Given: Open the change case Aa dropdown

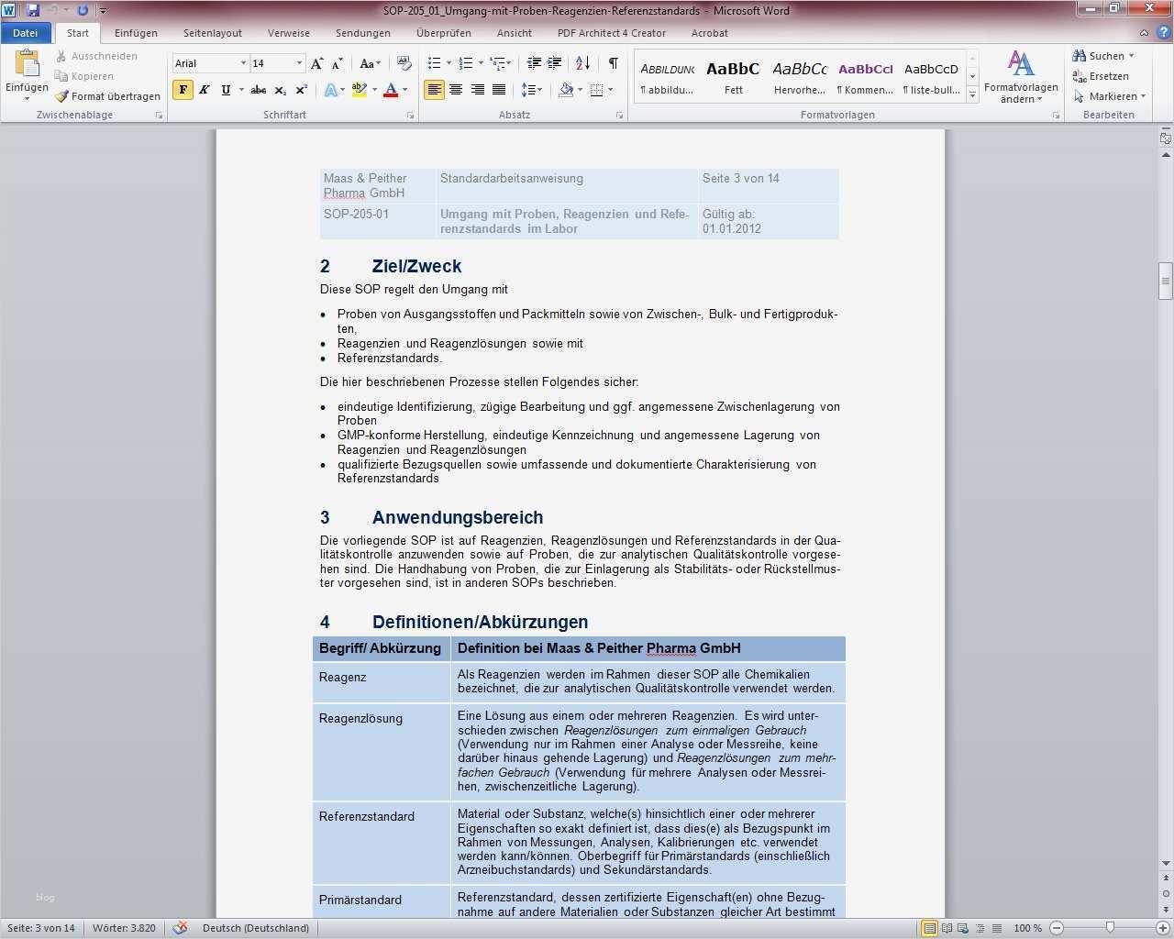Looking at the screenshot, I should point(370,63).
